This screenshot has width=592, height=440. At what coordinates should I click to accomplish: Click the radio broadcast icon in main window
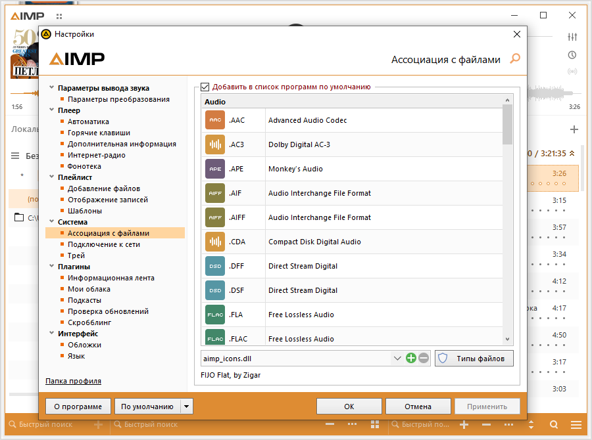coord(572,72)
